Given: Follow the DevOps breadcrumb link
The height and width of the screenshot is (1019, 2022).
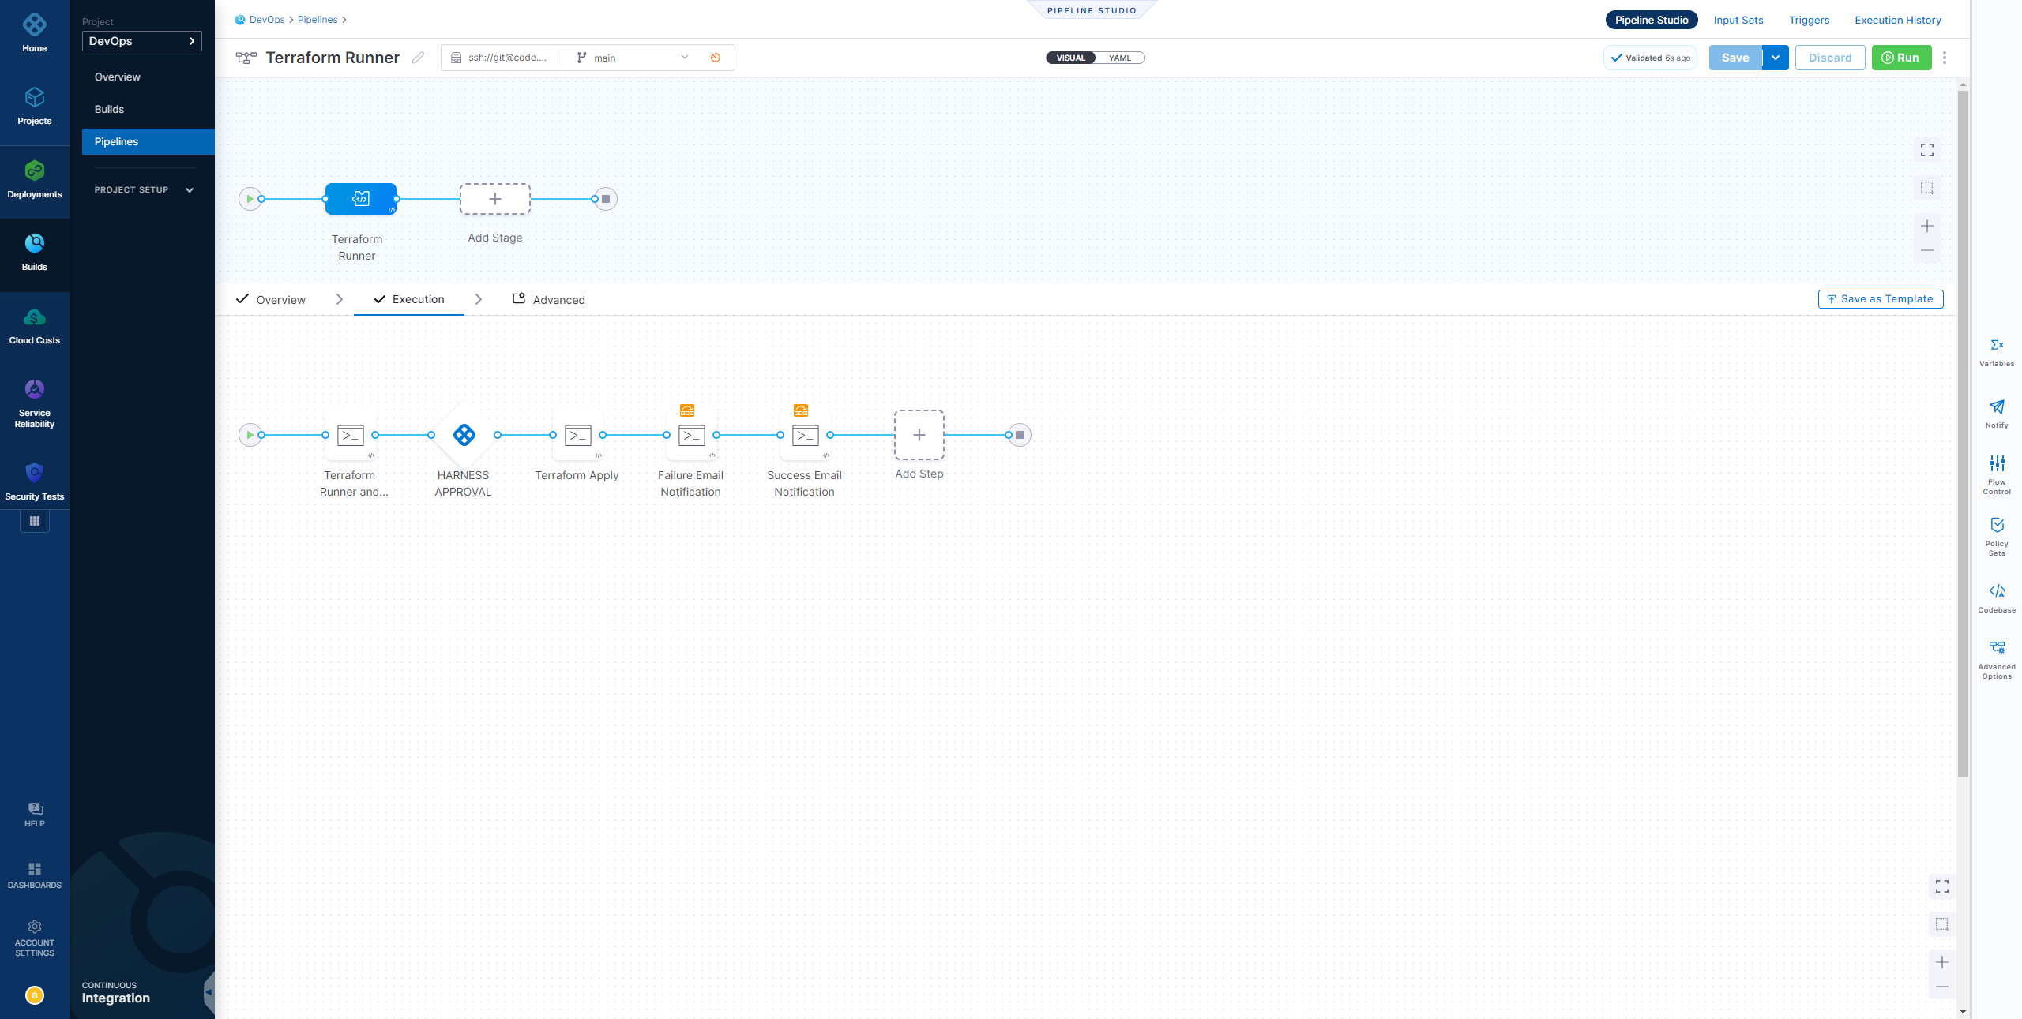Looking at the screenshot, I should (x=267, y=20).
